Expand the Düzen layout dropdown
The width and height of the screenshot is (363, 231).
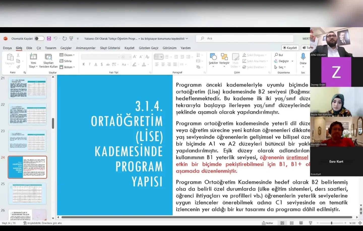pyautogui.click(x=67, y=55)
